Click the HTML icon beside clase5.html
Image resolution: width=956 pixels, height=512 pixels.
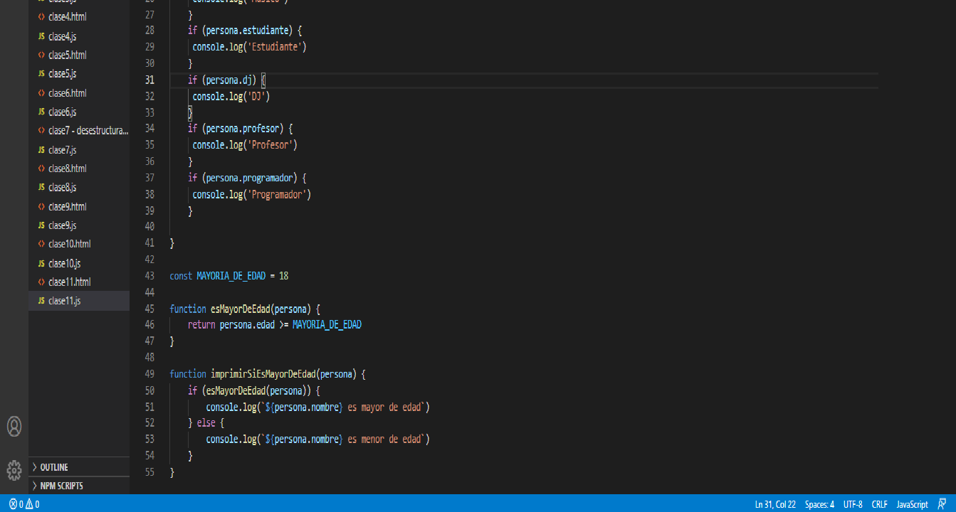point(41,55)
